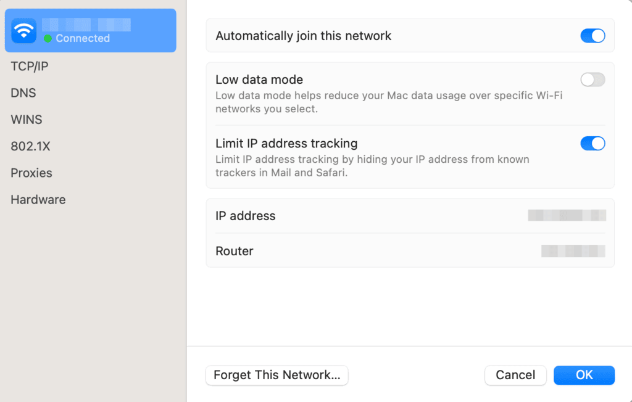Click the blue Wi-Fi network icon

coord(23,30)
